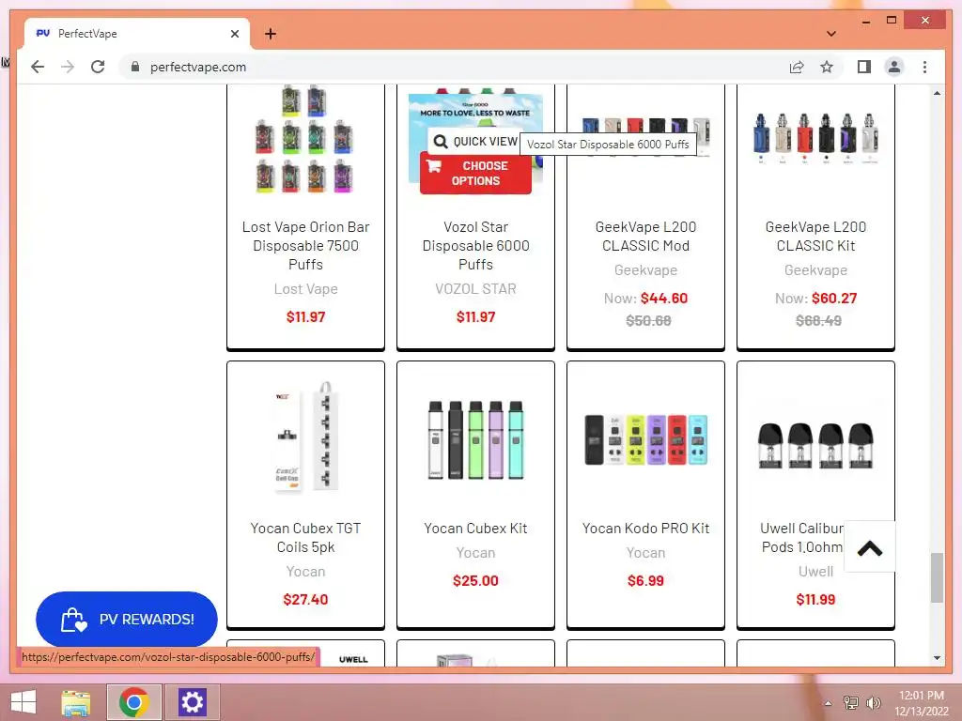
Task: Click Uwell brand under Caliburn Pods
Action: [x=815, y=572]
